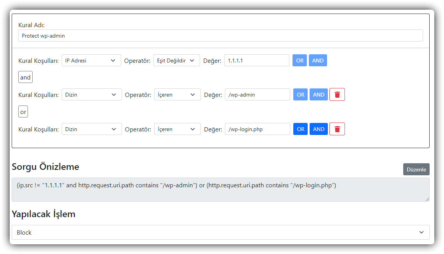Image resolution: width=444 pixels, height=254 pixels.
Task: Open the IP Adresi condition dropdown
Action: pyautogui.click(x=91, y=60)
